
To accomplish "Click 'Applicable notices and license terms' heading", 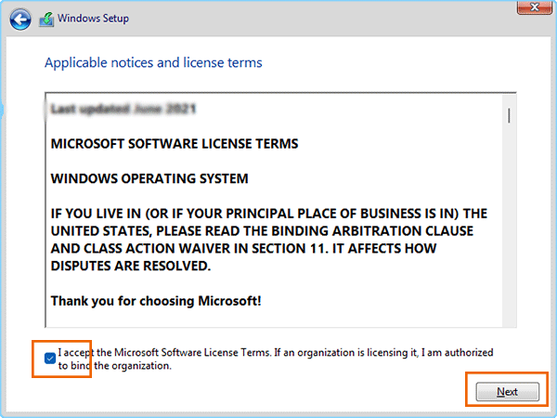I will pos(153,62).
